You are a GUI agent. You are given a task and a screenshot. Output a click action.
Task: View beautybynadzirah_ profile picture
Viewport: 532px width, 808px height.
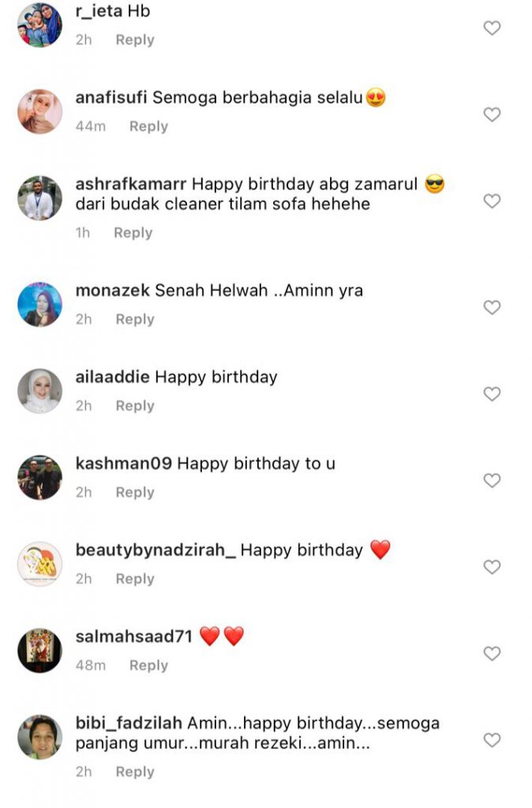(39, 563)
